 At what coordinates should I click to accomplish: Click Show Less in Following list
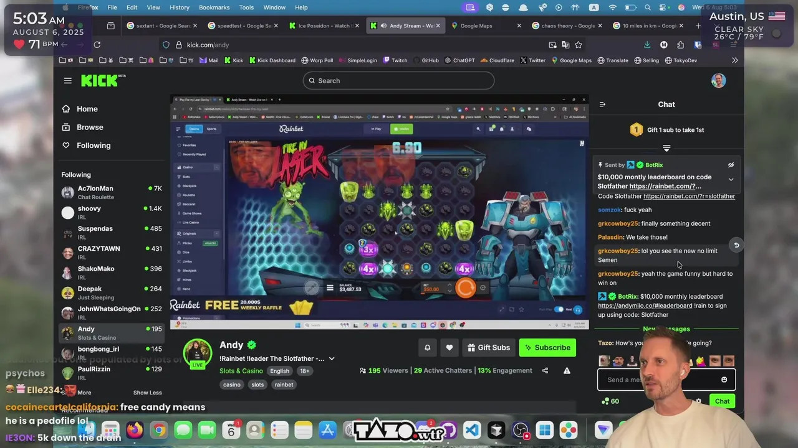147,393
